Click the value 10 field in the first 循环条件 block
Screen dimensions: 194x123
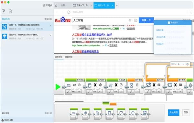(159, 91)
